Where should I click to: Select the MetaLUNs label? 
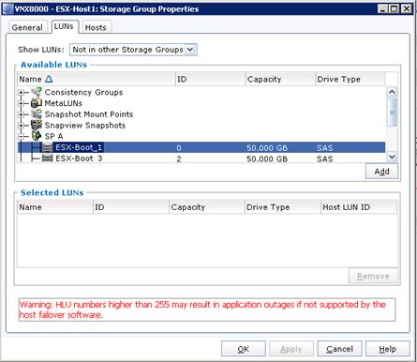click(x=64, y=103)
